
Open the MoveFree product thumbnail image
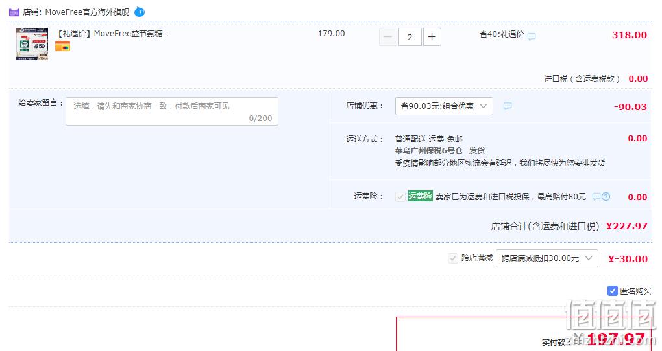click(32, 44)
